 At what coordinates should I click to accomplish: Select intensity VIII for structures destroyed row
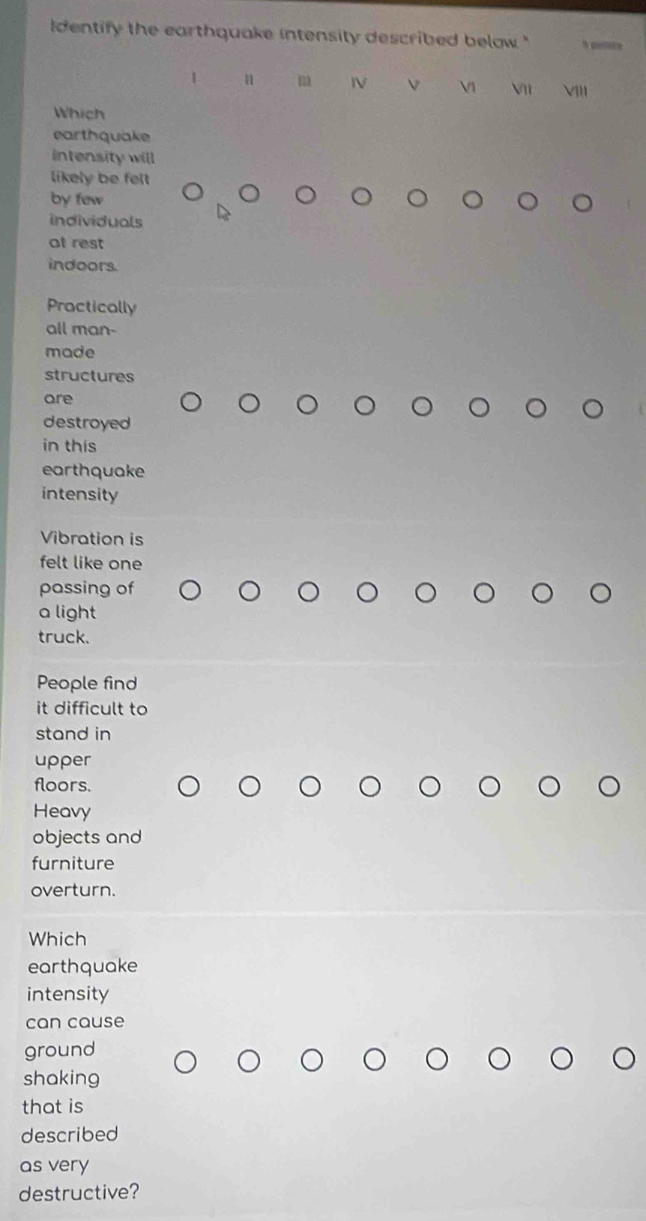593,409
